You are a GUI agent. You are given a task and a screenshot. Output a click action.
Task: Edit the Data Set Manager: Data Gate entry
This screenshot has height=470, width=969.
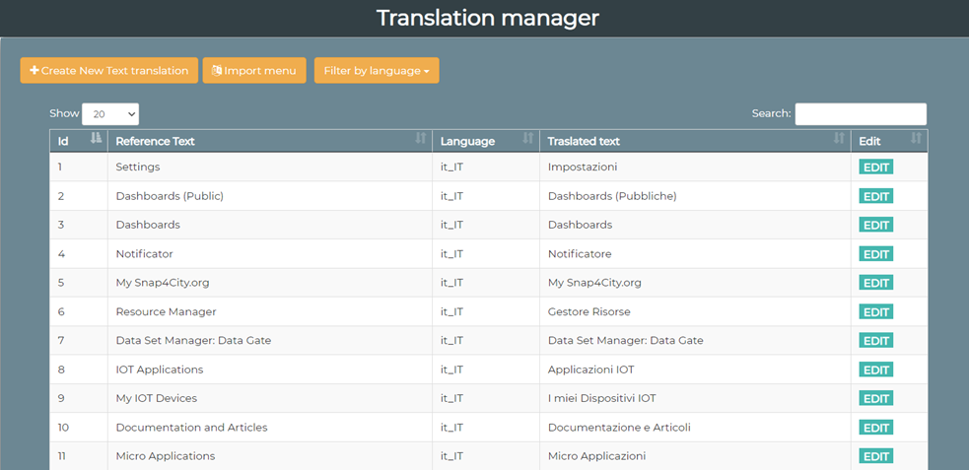tap(875, 341)
